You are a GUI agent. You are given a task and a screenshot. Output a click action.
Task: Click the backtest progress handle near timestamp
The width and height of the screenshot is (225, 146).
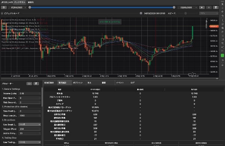[141, 13]
